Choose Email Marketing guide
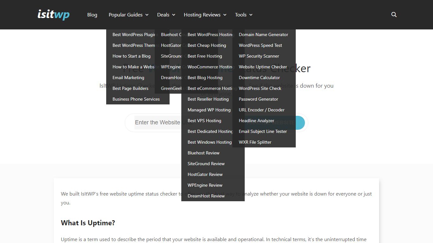 (x=128, y=78)
